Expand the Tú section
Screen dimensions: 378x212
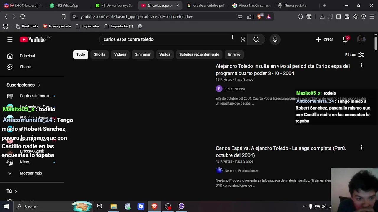(x=12, y=191)
